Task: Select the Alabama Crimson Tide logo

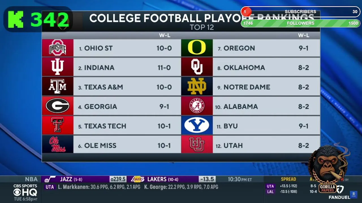Action: pos(197,106)
